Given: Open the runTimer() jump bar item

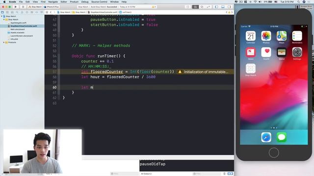Looking at the screenshot, I should click(x=126, y=12).
